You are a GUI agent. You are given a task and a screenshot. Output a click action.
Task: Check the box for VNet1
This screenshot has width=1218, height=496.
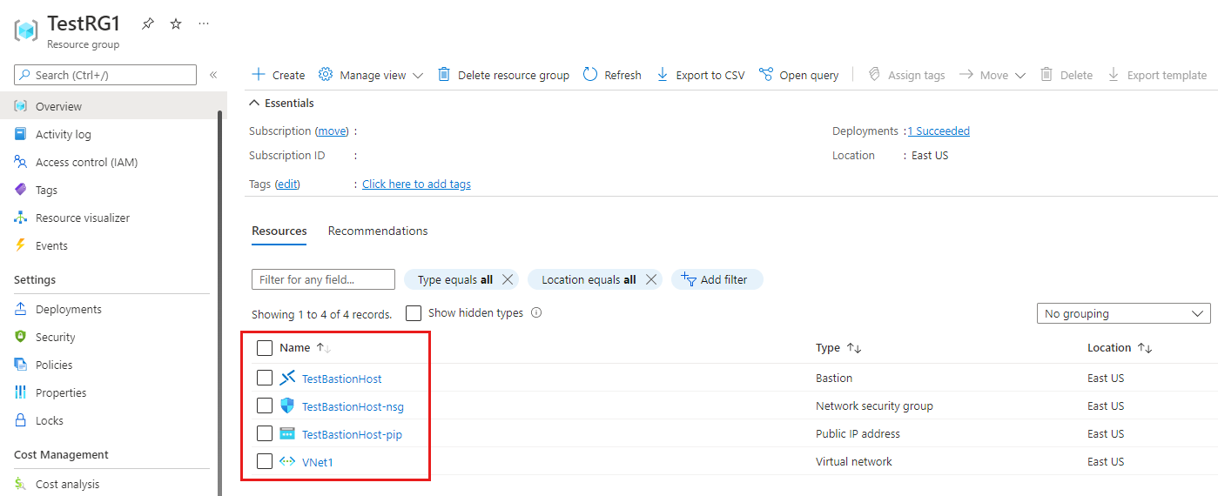pyautogui.click(x=265, y=461)
